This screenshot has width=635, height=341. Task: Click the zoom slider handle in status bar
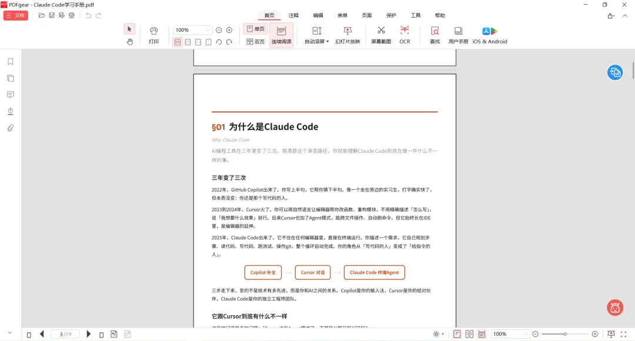(565, 334)
